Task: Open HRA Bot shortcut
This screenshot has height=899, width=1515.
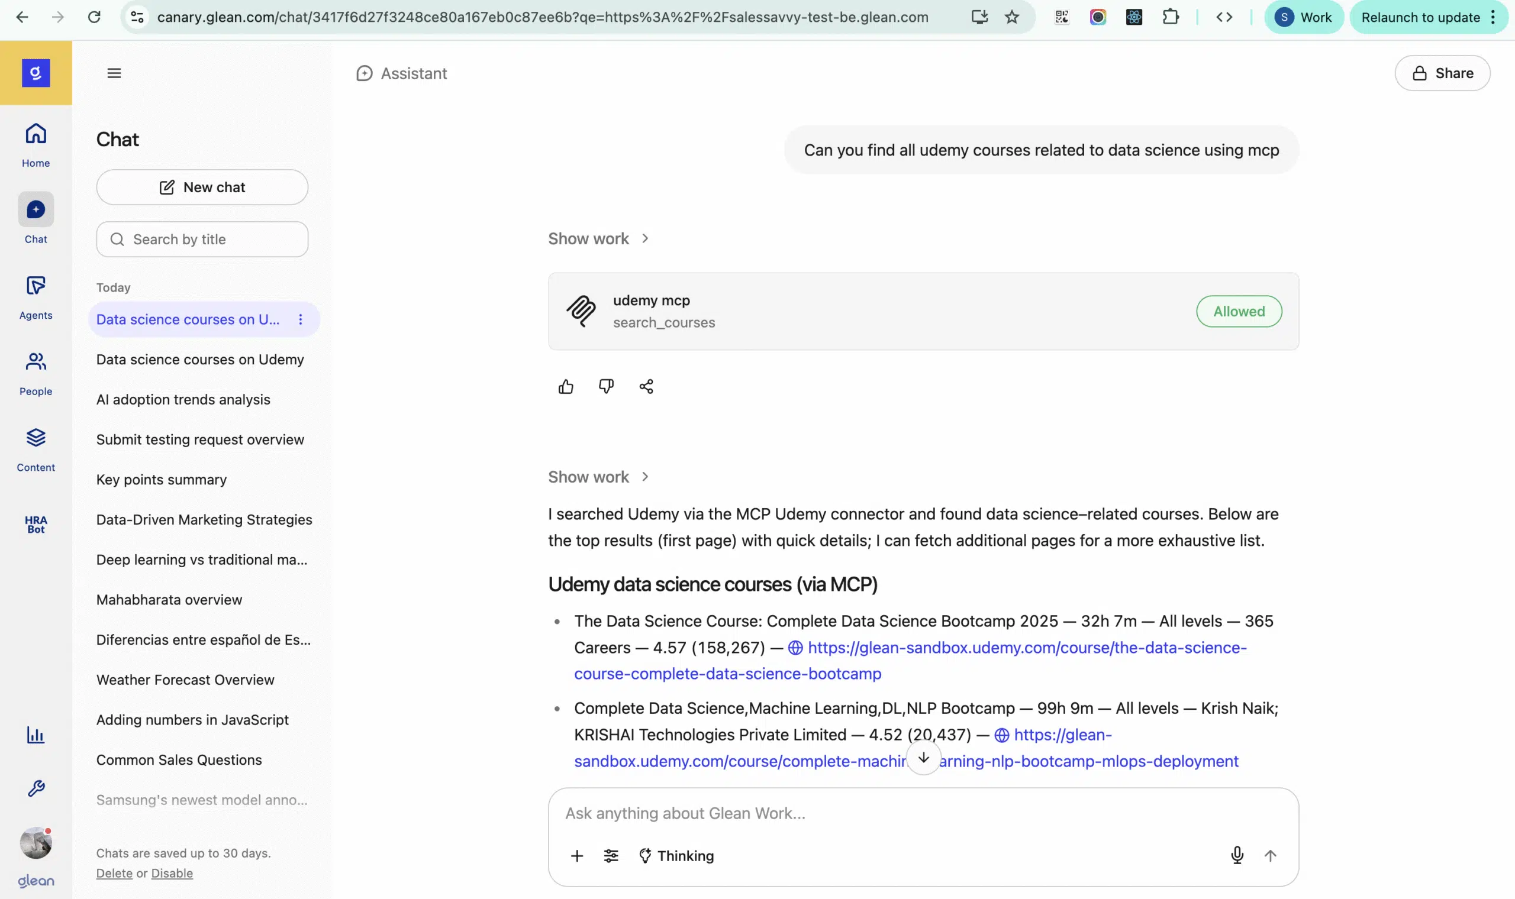Action: [36, 525]
